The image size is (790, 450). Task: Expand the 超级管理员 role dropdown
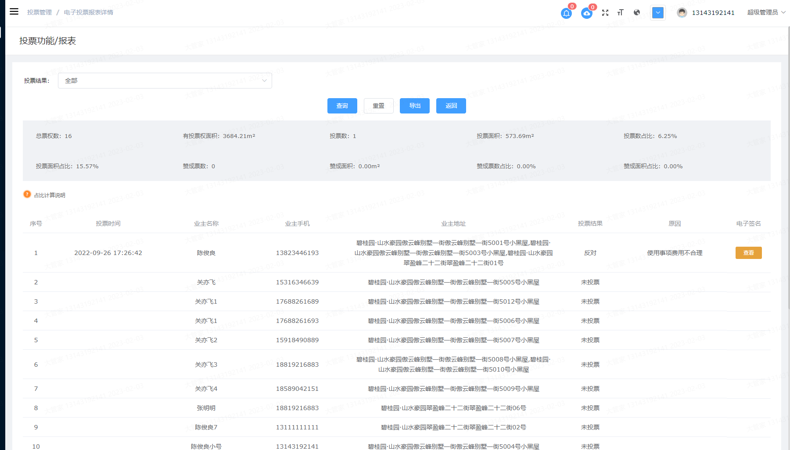(766, 12)
